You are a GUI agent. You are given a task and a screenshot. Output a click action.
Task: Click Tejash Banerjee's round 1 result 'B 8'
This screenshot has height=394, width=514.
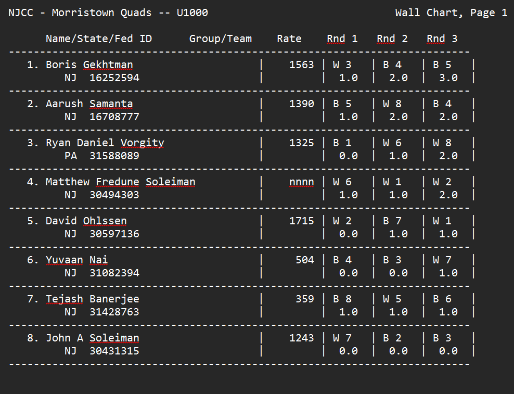342,299
